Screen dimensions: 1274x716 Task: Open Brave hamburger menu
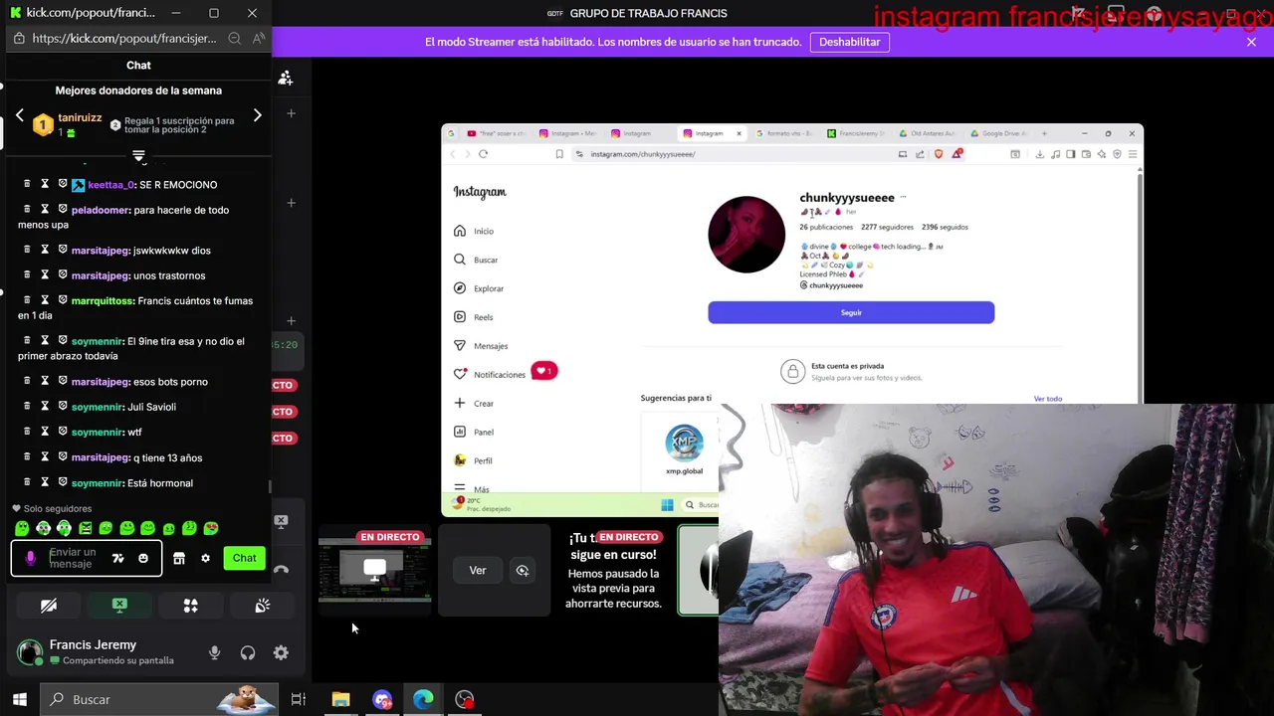click(1133, 154)
